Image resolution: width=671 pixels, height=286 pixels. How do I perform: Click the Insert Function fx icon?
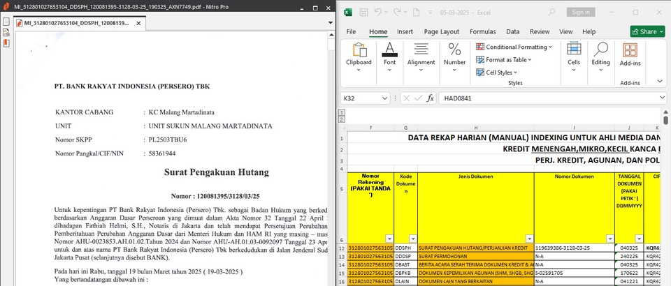pyautogui.click(x=430, y=98)
